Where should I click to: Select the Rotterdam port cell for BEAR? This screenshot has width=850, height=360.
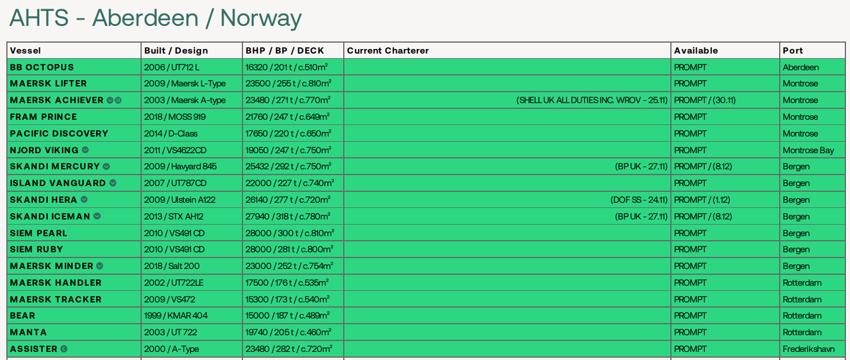[801, 316]
